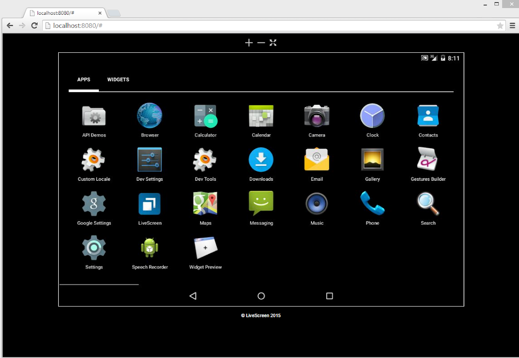Click the battery status icon

pyautogui.click(x=443, y=58)
